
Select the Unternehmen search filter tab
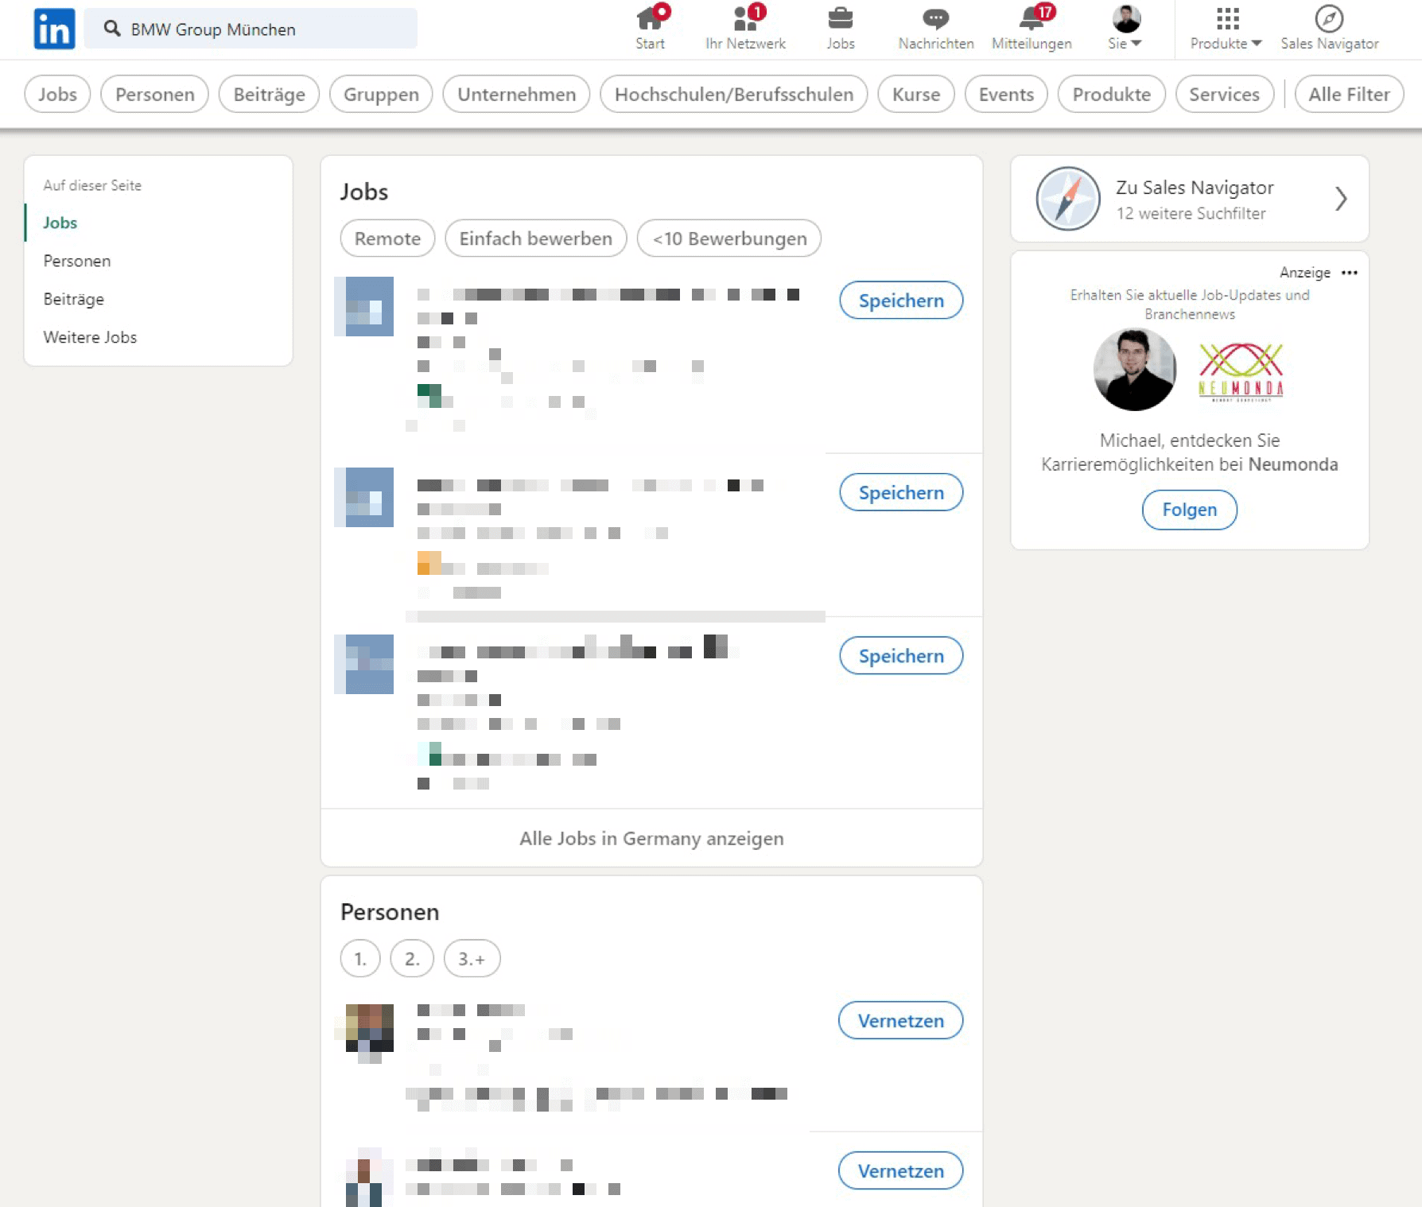[x=516, y=95]
